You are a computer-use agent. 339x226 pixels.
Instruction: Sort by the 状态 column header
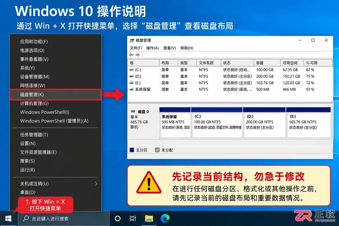tap(237, 63)
